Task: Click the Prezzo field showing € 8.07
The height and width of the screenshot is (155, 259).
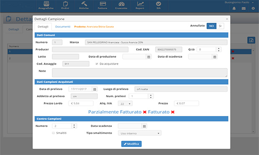Action: [186, 103]
